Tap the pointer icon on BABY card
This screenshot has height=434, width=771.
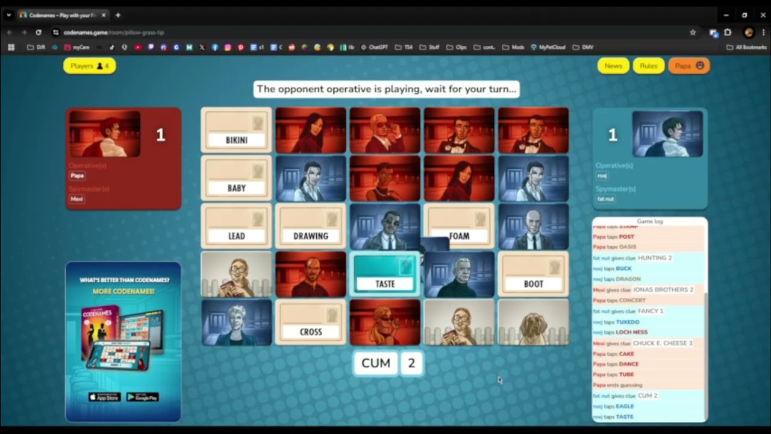coord(258,171)
